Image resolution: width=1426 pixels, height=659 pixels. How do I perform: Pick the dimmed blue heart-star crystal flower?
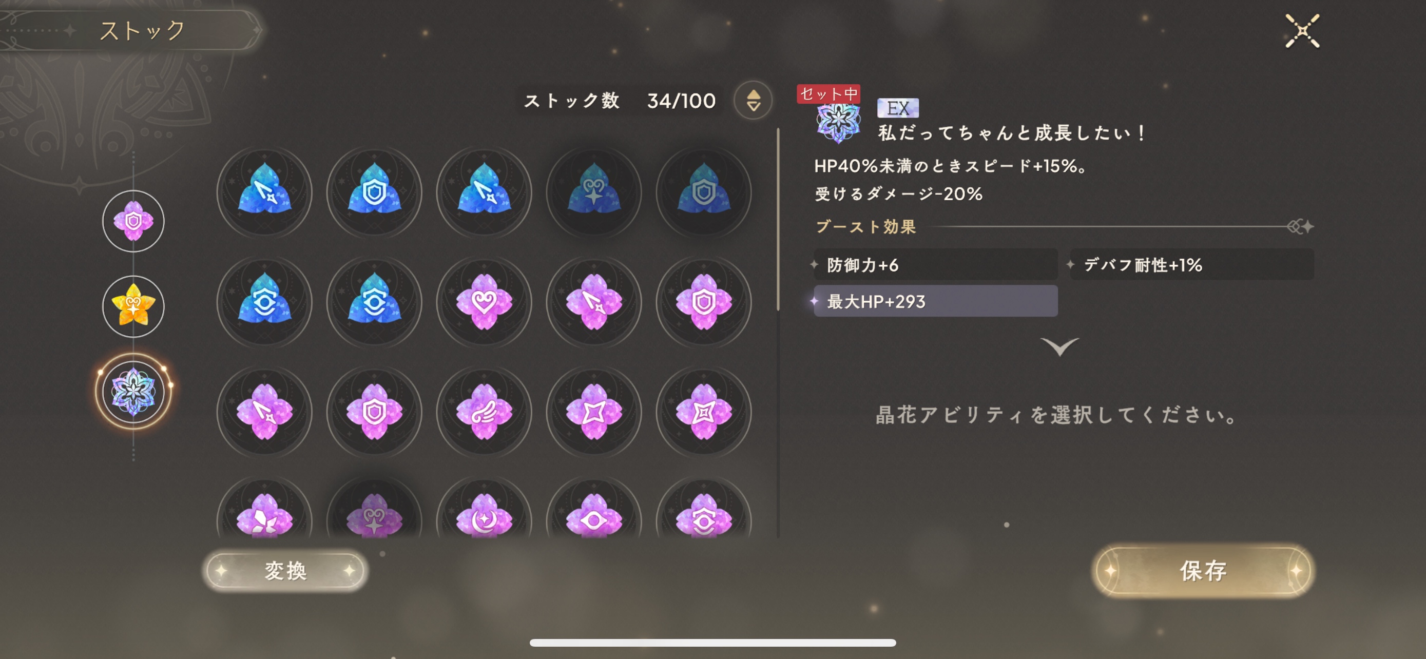(x=593, y=191)
